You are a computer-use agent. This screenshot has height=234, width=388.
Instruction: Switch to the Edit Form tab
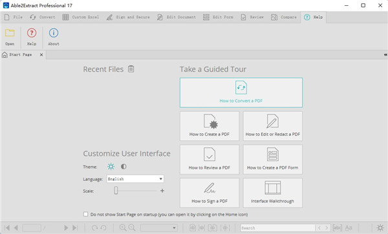(218, 17)
